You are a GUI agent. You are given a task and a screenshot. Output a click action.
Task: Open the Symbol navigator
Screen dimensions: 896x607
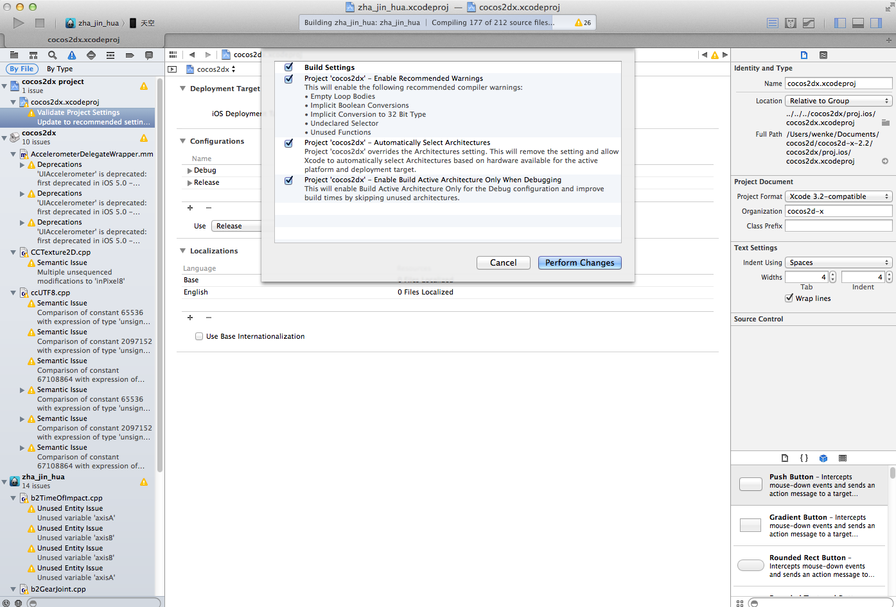[x=33, y=55]
